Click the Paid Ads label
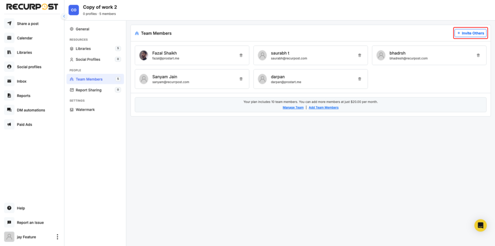 pos(25,124)
